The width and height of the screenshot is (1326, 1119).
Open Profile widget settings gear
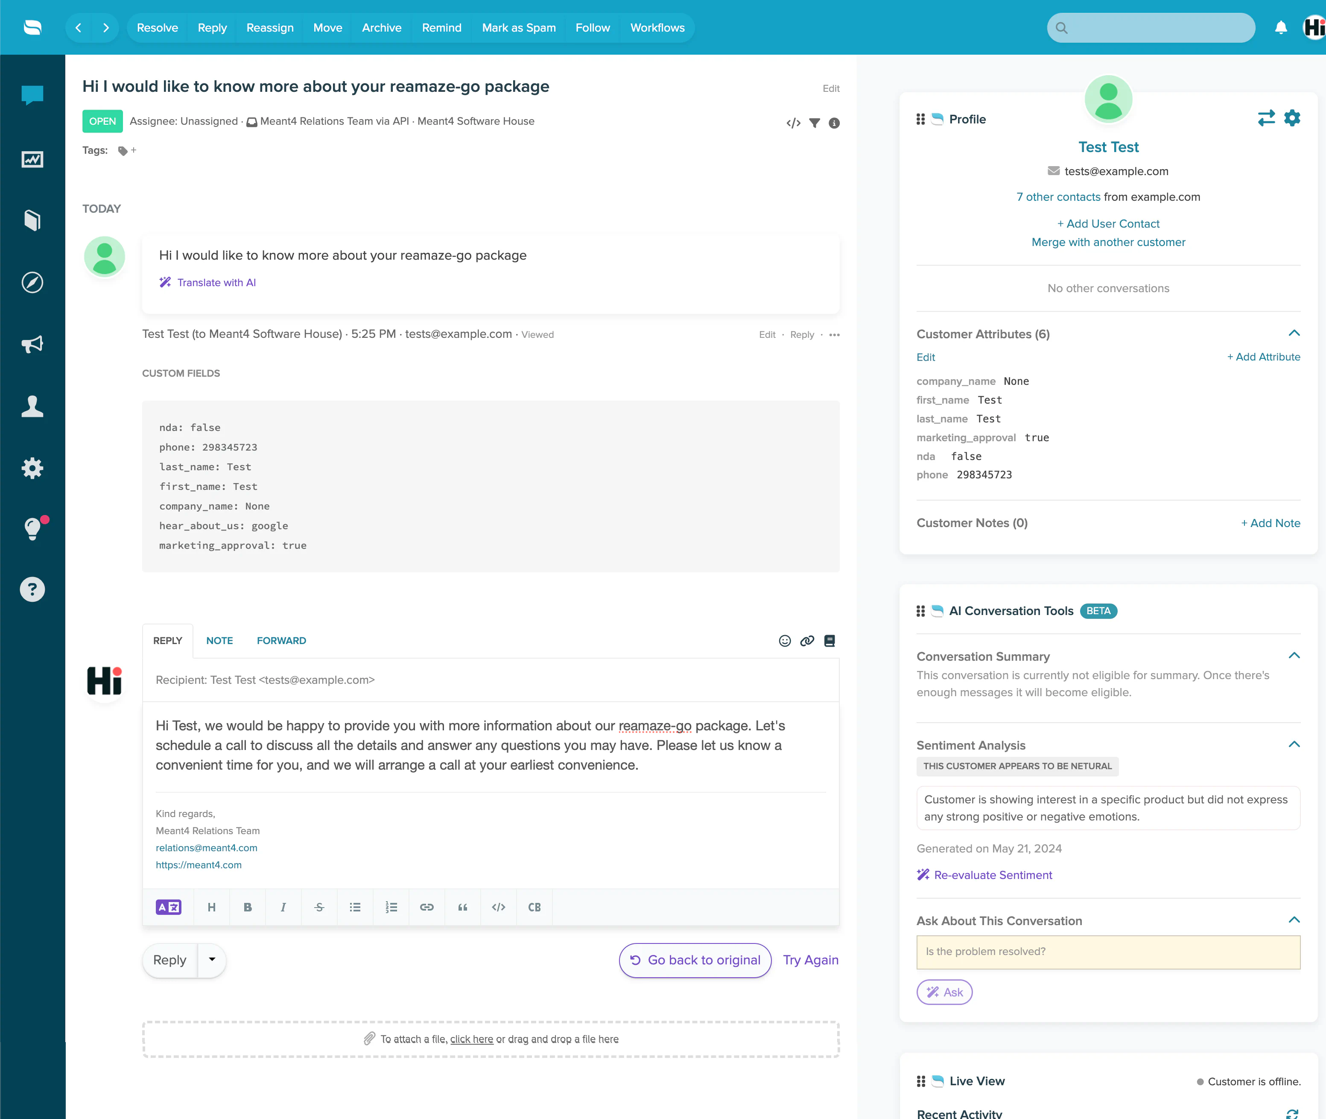[1292, 118]
